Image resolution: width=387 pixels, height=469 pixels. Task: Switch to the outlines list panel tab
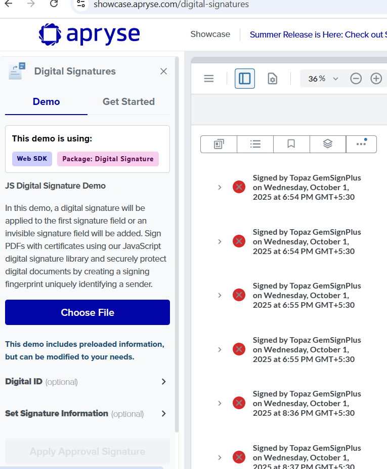[255, 144]
